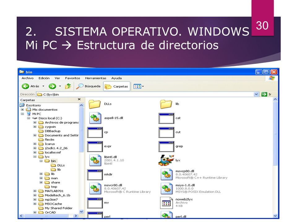Select the DLLs folder icon in file list

coord(94,104)
